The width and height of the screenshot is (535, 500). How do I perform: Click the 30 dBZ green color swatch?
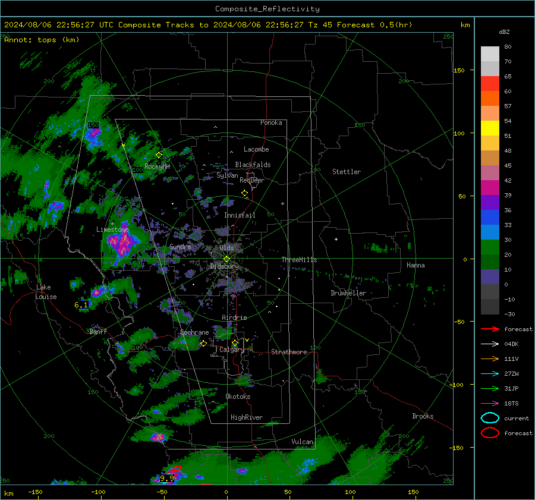490,247
